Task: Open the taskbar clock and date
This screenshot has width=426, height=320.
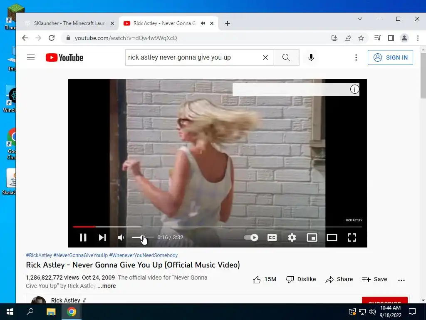Action: 390,312
